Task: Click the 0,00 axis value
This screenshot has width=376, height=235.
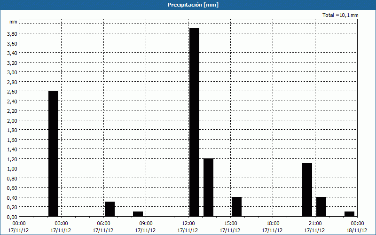Action: click(x=12, y=217)
